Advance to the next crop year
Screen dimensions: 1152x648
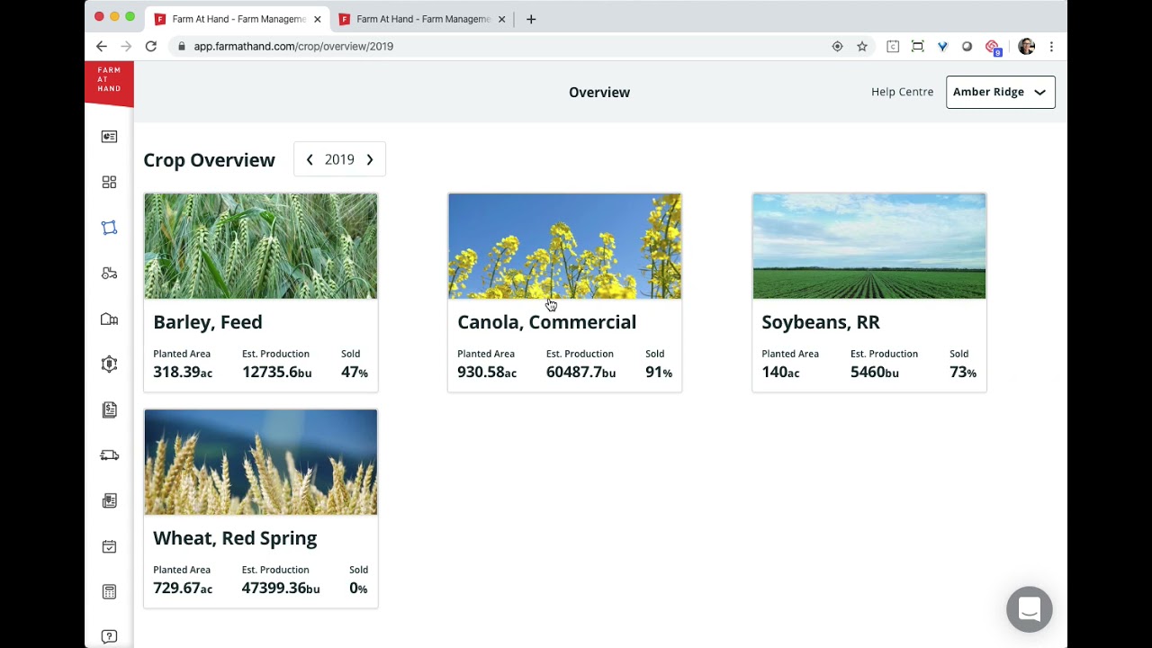(370, 159)
